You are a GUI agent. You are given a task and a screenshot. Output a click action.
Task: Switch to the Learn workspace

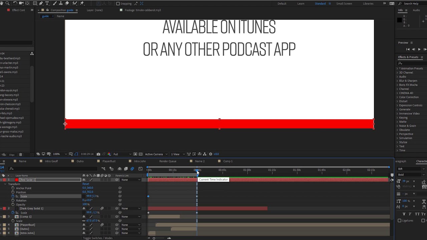[x=301, y=4]
